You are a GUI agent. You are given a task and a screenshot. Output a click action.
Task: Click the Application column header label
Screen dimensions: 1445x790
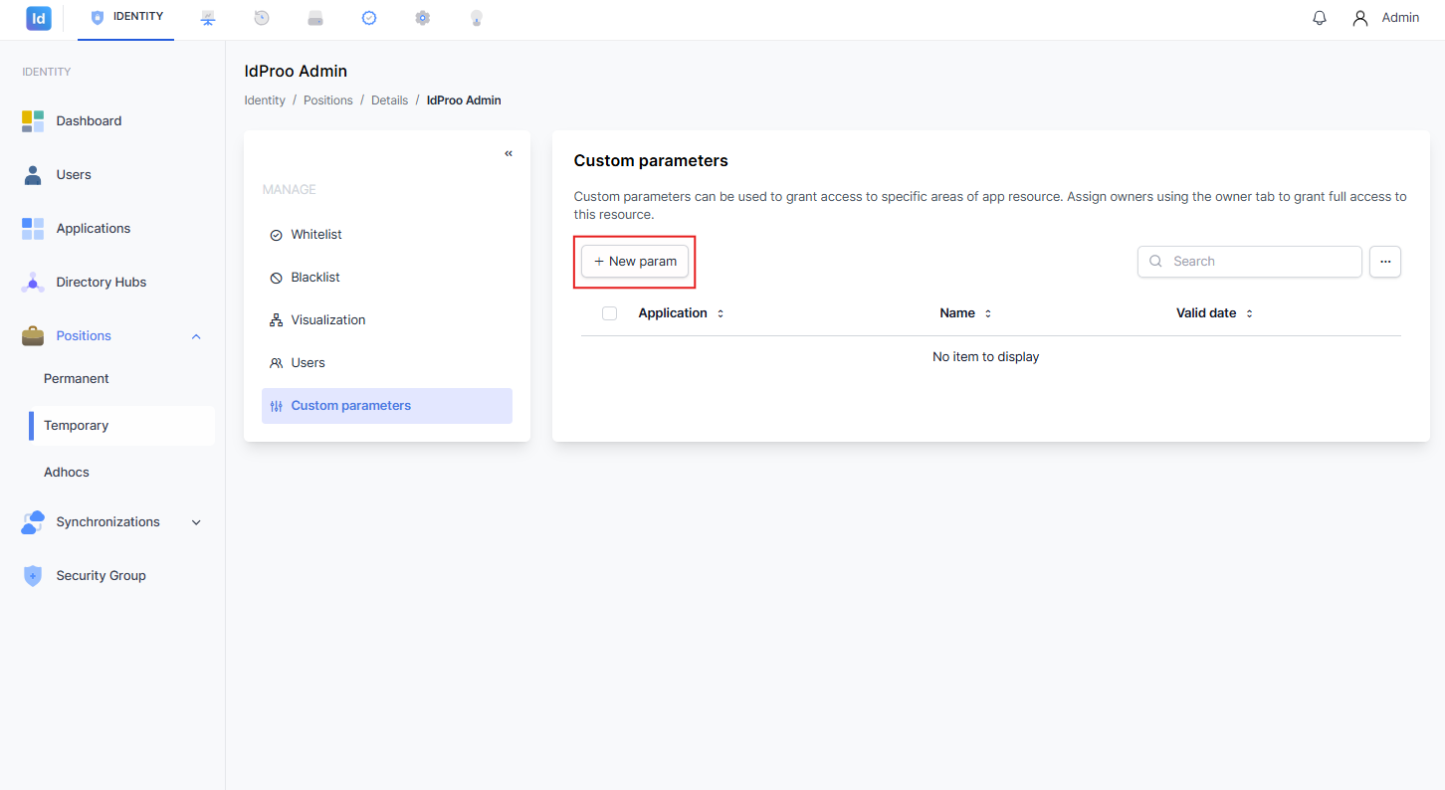[x=673, y=313]
